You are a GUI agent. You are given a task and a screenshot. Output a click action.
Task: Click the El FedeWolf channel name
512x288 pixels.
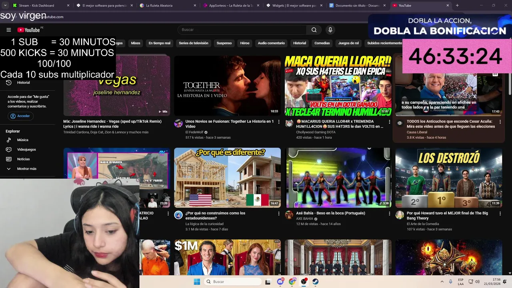point(194,132)
